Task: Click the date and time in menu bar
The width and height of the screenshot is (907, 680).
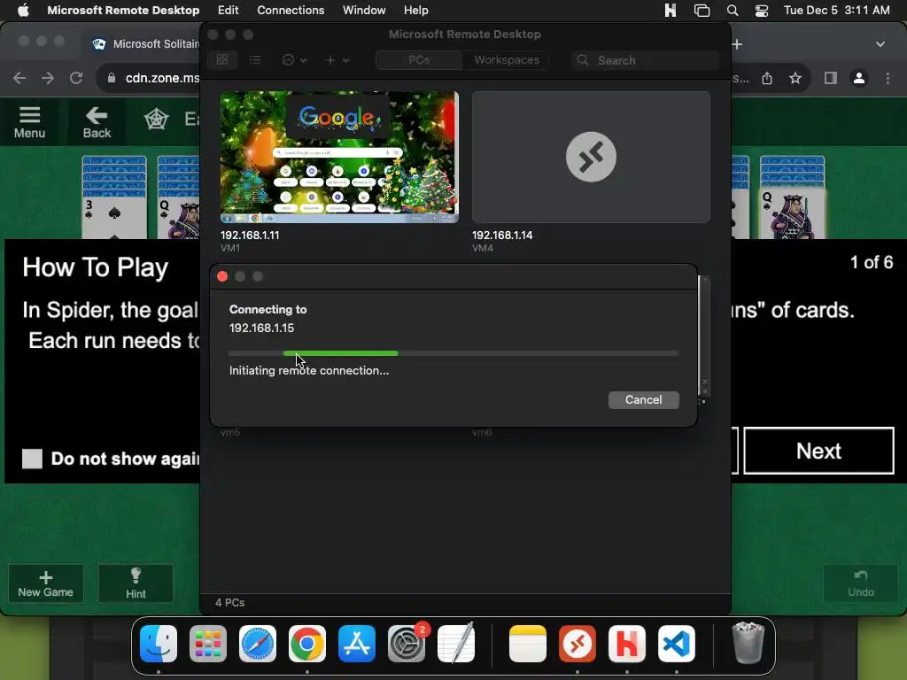Action: [x=836, y=10]
